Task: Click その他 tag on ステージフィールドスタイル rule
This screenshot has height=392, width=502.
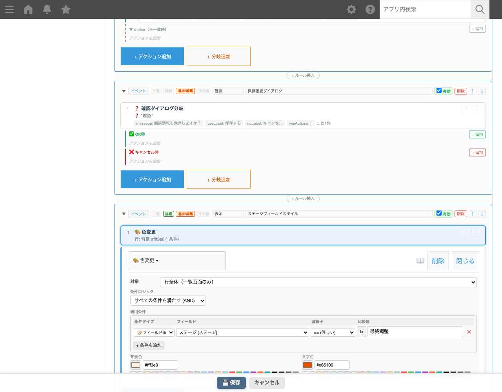Action: [204, 214]
